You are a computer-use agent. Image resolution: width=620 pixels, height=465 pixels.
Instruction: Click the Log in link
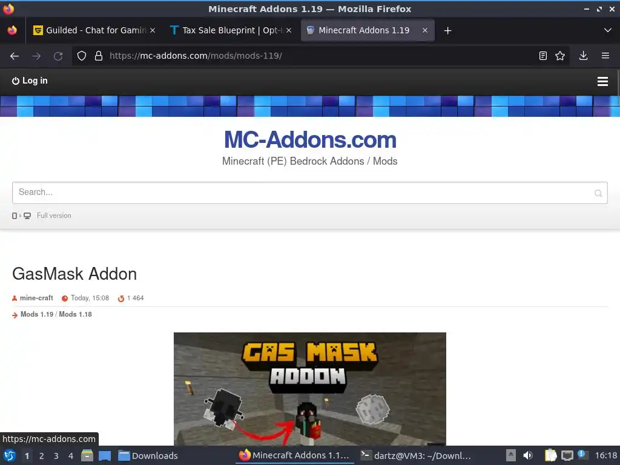coord(30,81)
